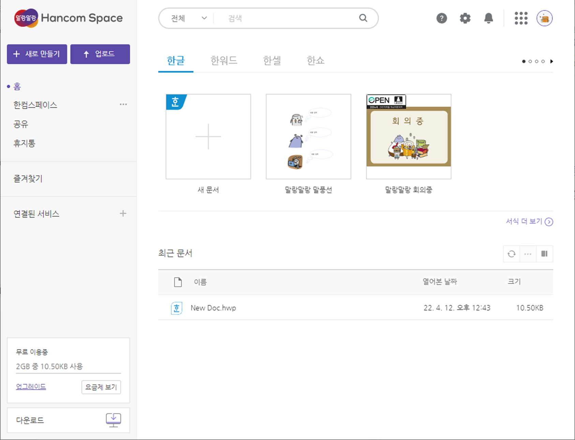Switch to the 한셀 tab

click(x=272, y=61)
